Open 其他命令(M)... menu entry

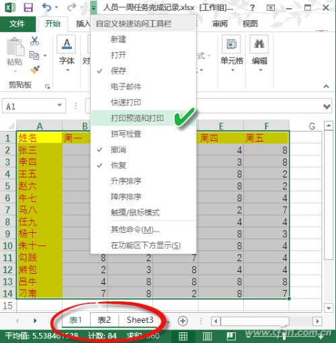(143, 230)
